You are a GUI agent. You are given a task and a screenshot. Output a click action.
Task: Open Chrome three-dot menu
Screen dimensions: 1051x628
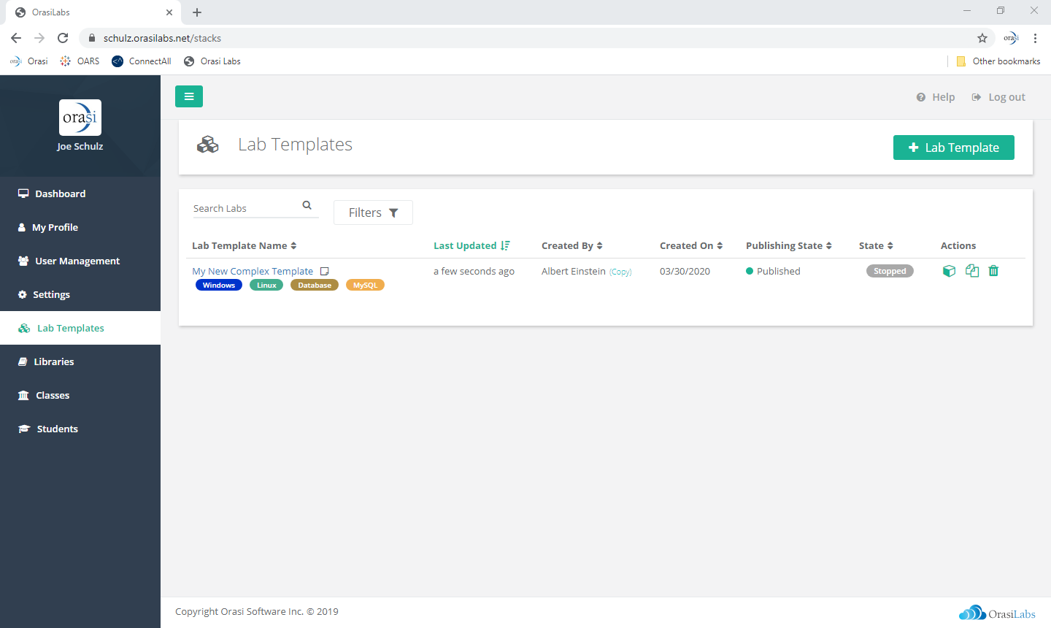pos(1035,38)
